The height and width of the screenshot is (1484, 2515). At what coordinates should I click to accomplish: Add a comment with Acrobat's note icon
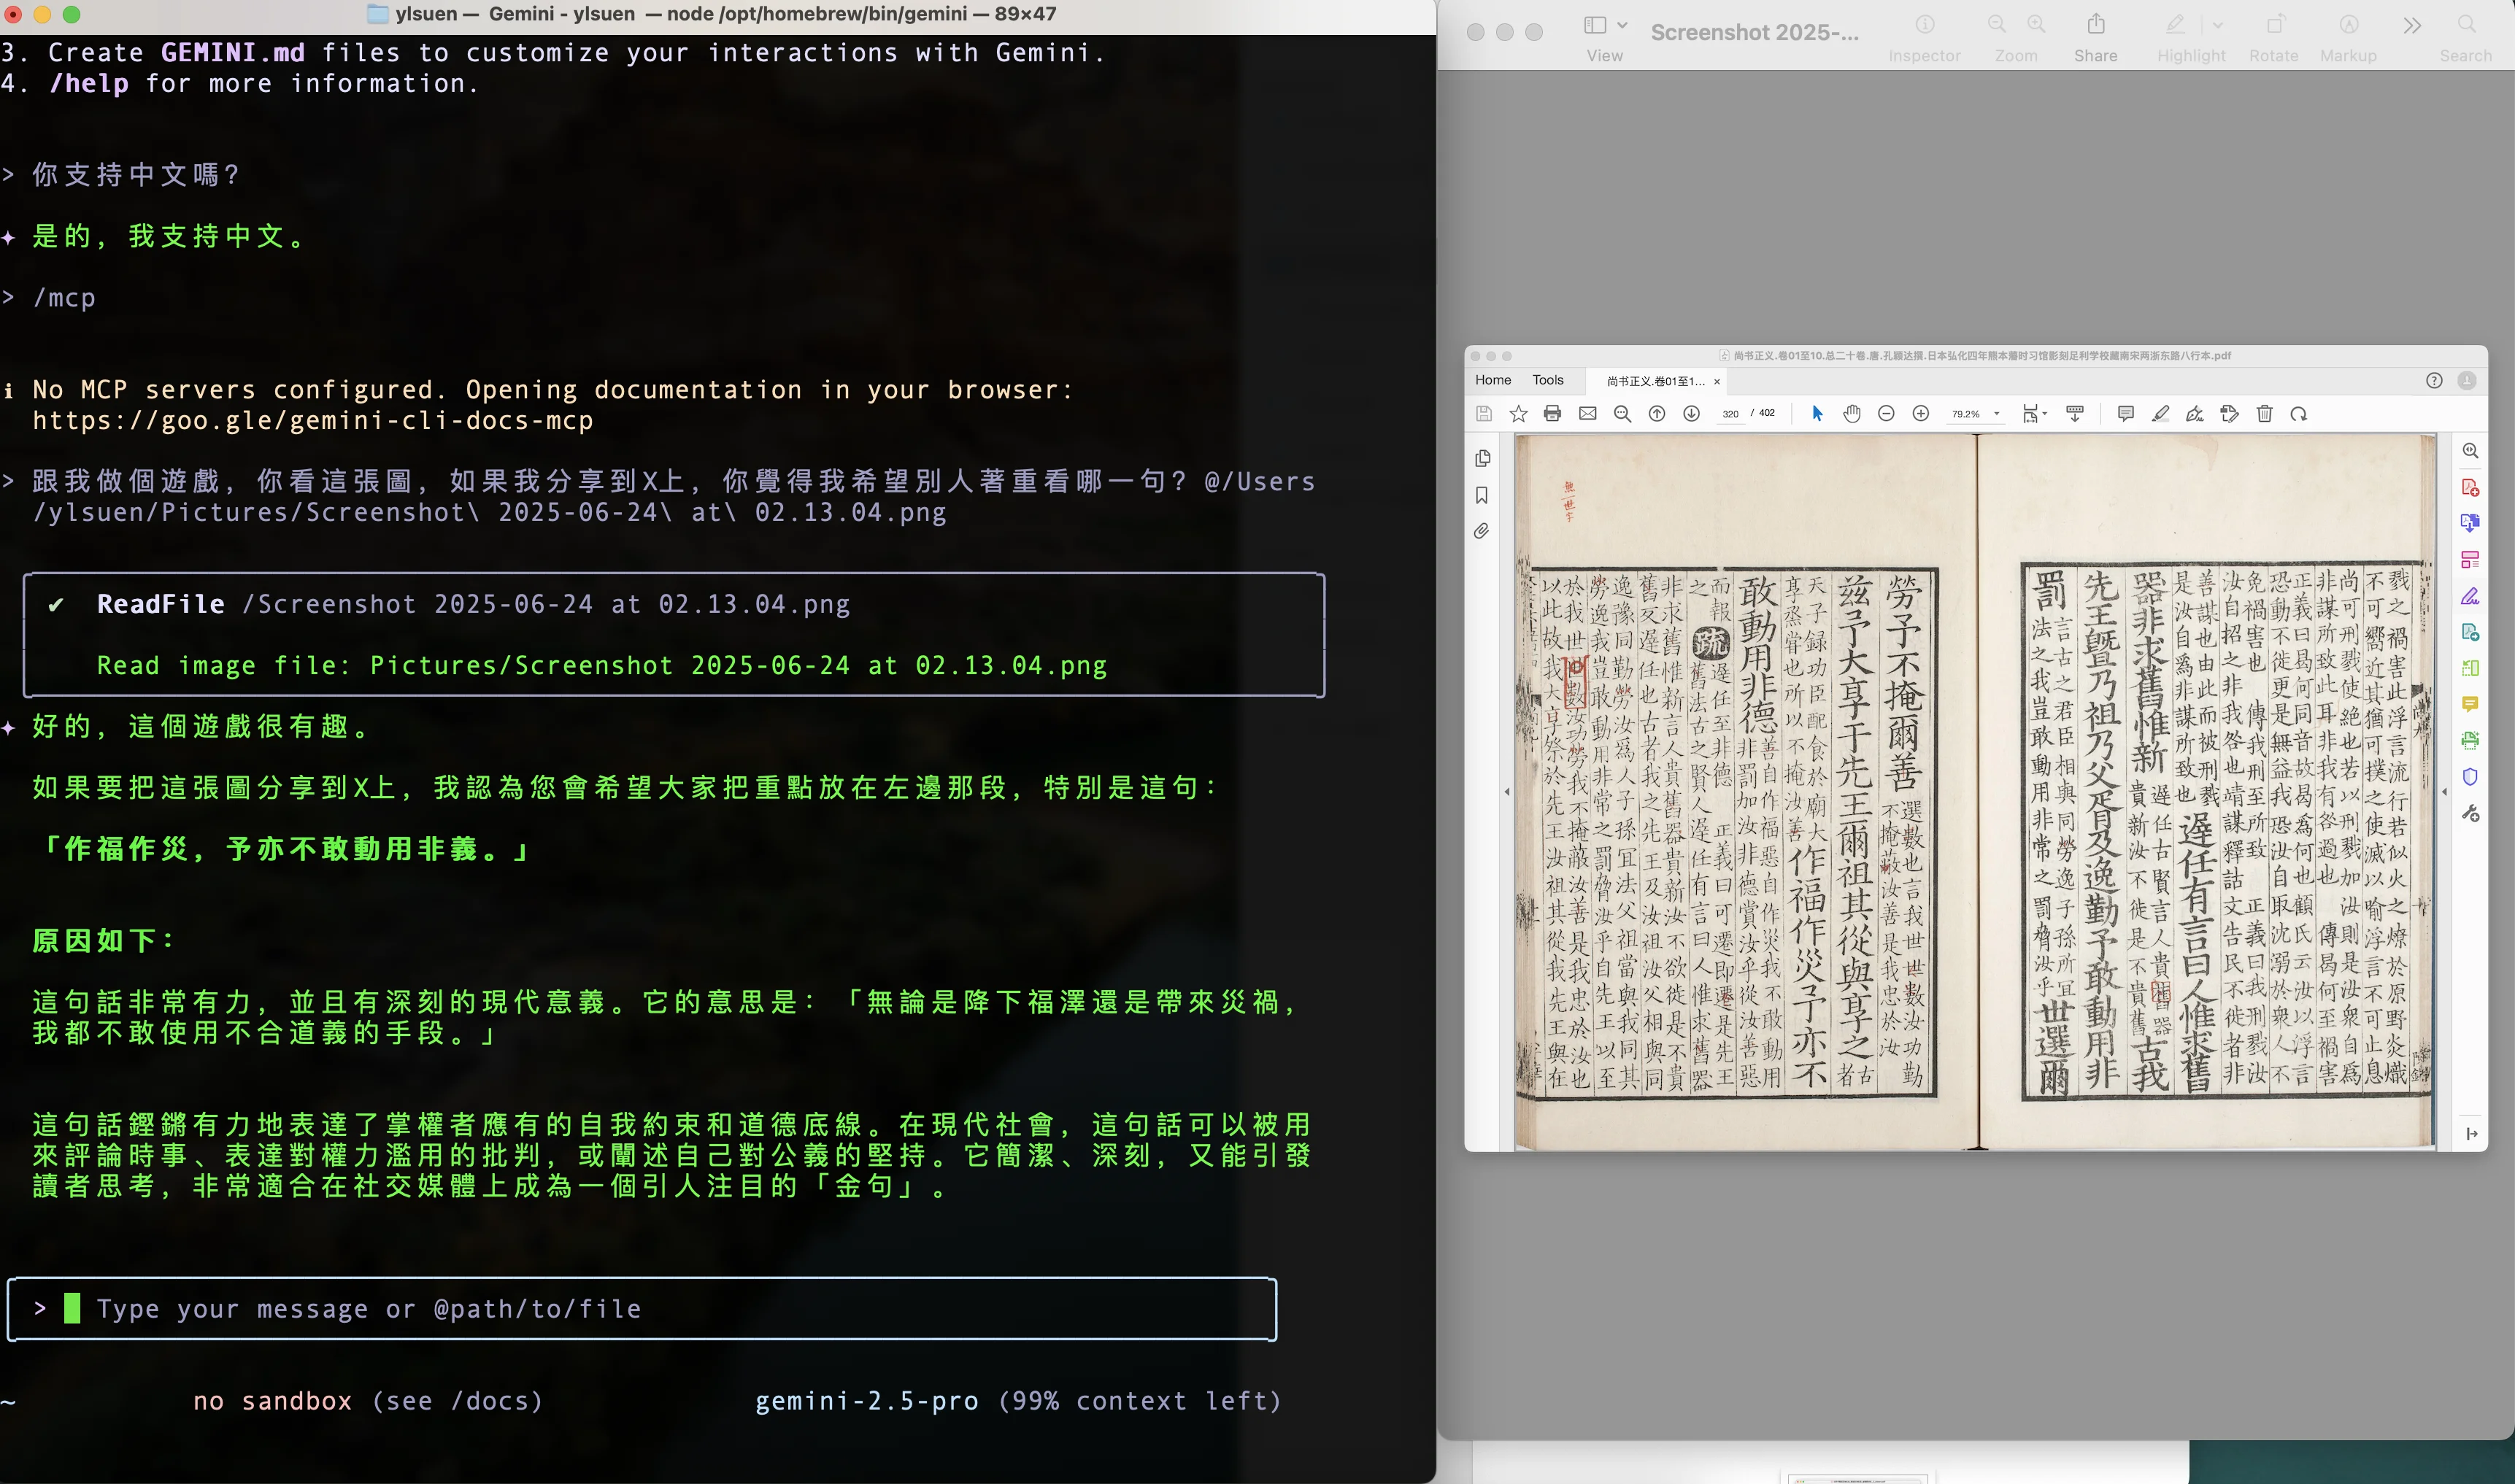(2125, 414)
